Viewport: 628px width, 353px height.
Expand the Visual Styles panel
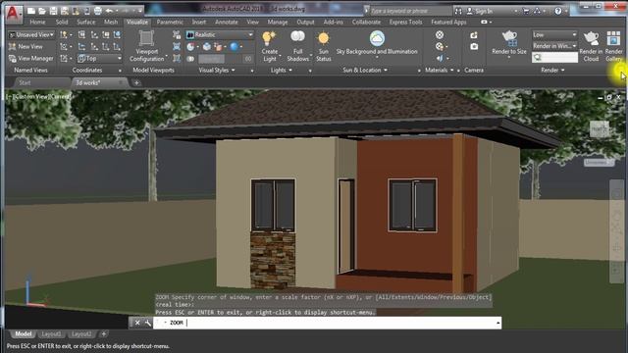click(217, 70)
